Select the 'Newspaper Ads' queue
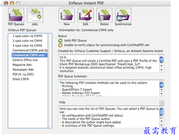This screenshot has width=179, height=140. 30,70
